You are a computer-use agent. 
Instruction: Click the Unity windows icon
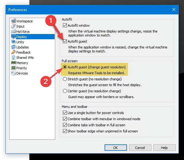13,42
